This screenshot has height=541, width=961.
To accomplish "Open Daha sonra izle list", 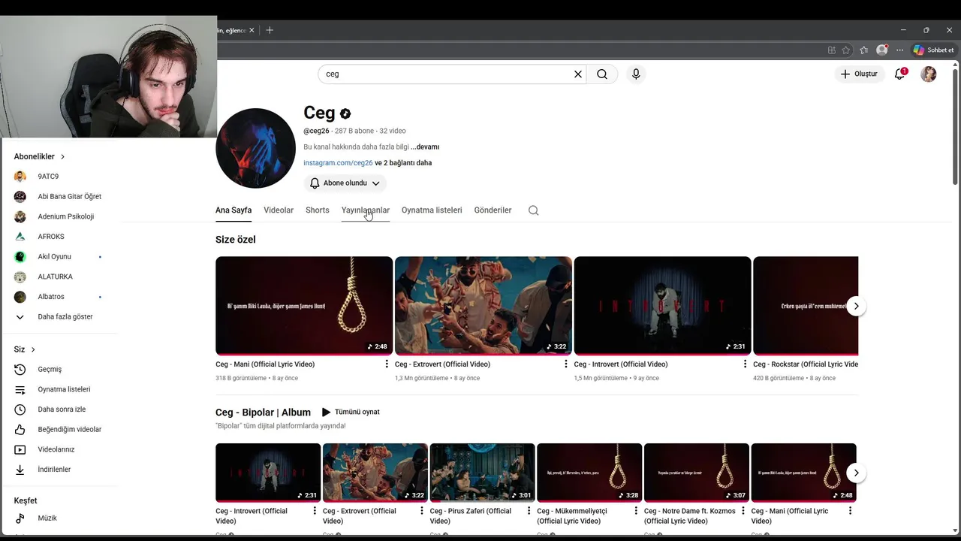I will [60, 410].
